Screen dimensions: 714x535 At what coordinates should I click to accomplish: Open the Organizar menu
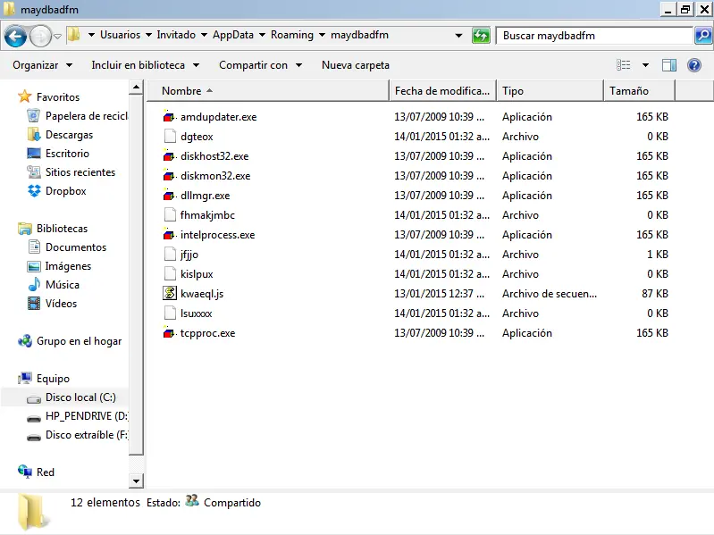pos(42,65)
